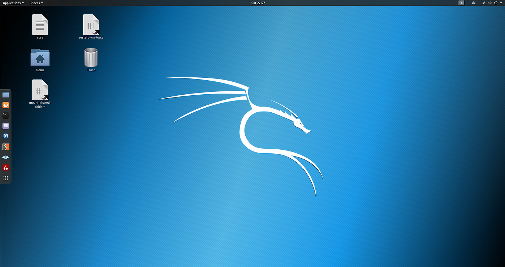Click the workspace 1 indicator
This screenshot has height=267, width=505.
(461, 3)
